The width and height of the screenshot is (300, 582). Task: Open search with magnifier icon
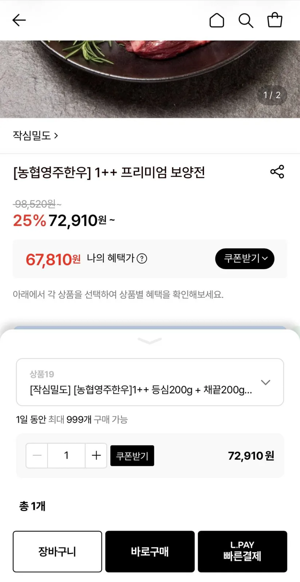[246, 21]
